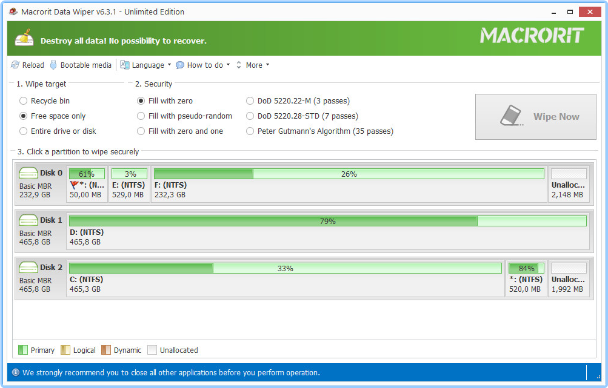Screen dimensions: 608x388
Task: Click the resize grip in status bar corner
Action: [598, 376]
